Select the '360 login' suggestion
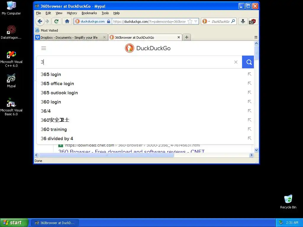This screenshot has height=227, width=303. 145,102
